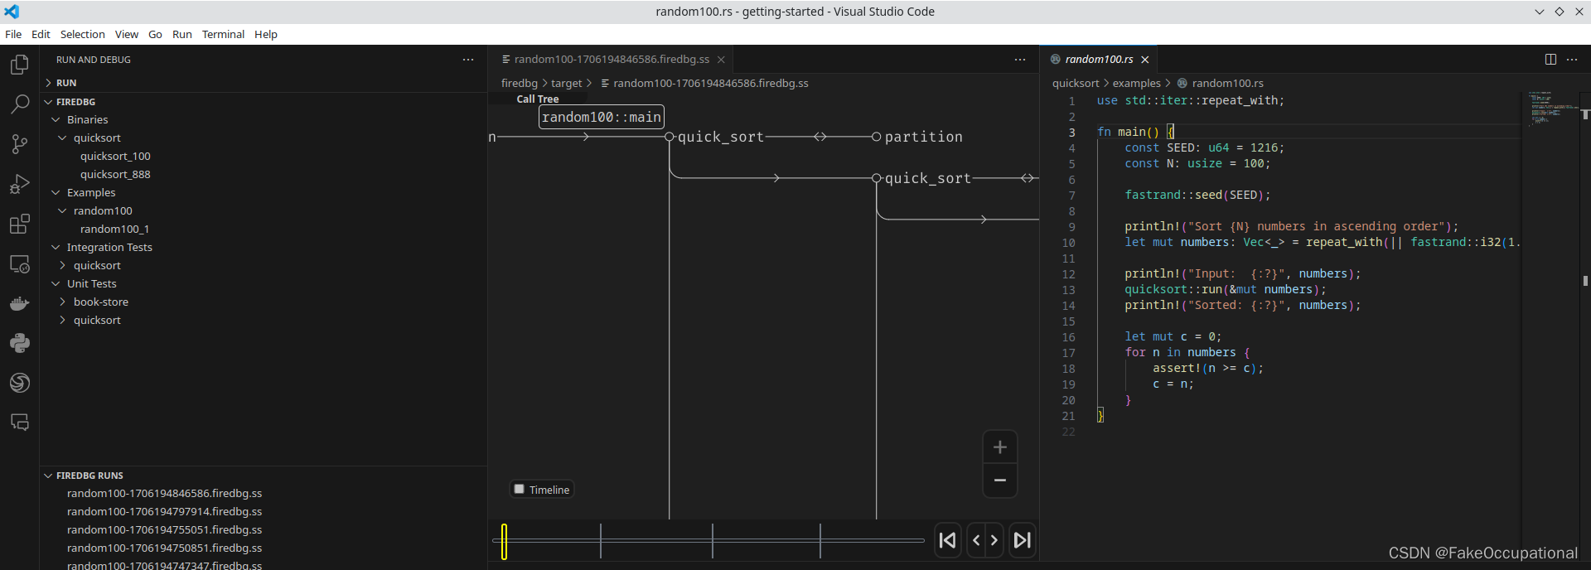Screen dimensions: 1591x570
Task: Open the Python view icon
Action: point(20,343)
